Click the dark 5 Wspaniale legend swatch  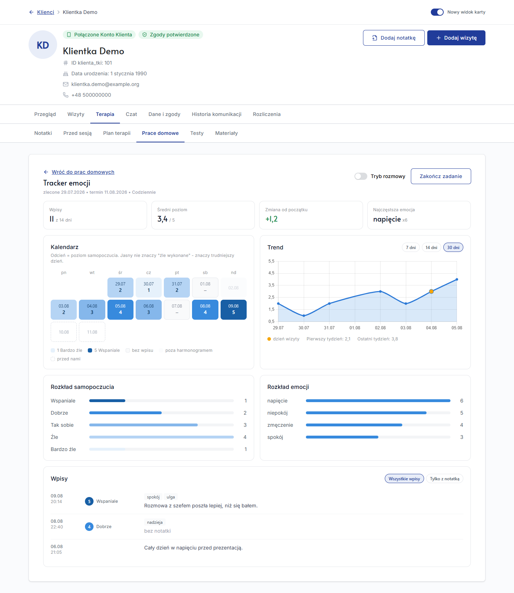coord(90,350)
